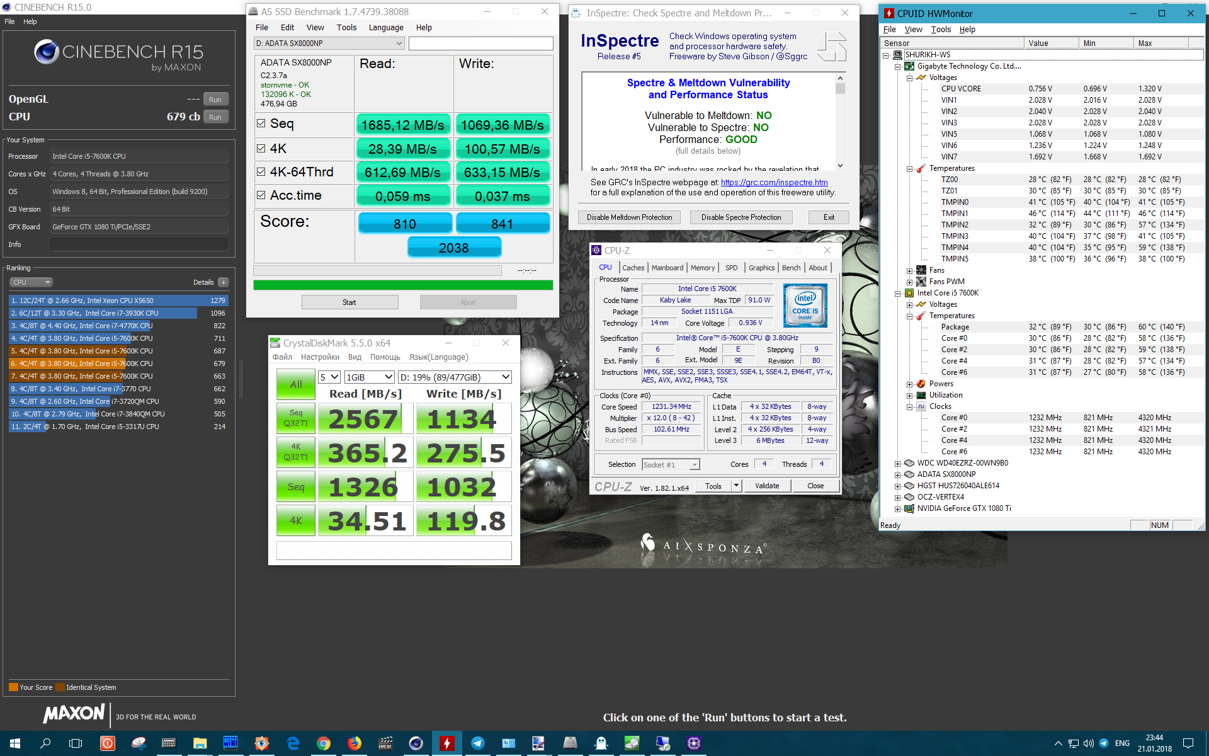
Task: Open File Explorer from the taskbar
Action: [x=200, y=743]
